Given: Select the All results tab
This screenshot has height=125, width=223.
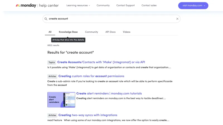Looking at the screenshot, I should point(50,32).
